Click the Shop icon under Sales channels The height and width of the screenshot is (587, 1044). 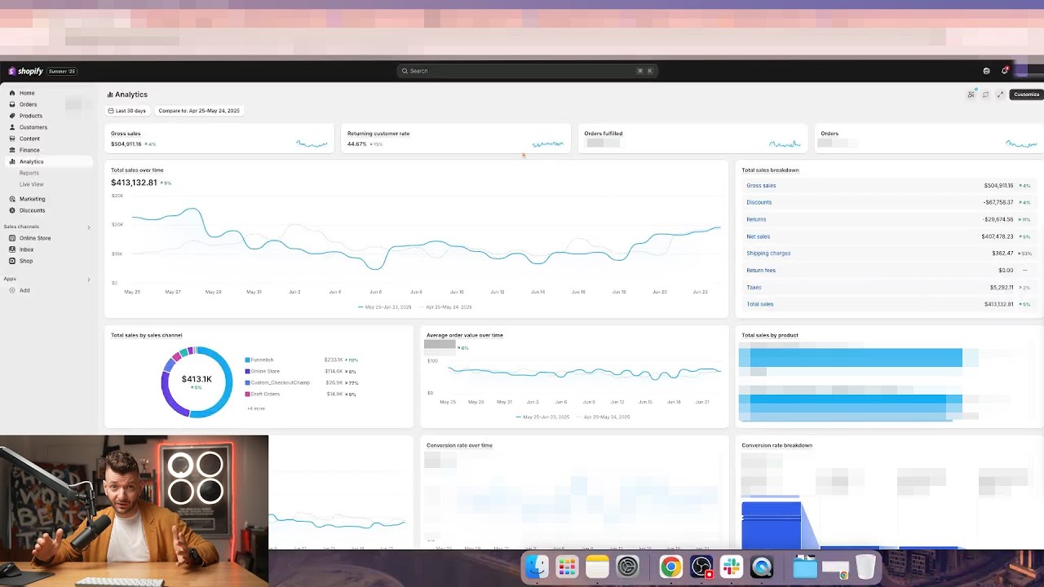coord(12,261)
